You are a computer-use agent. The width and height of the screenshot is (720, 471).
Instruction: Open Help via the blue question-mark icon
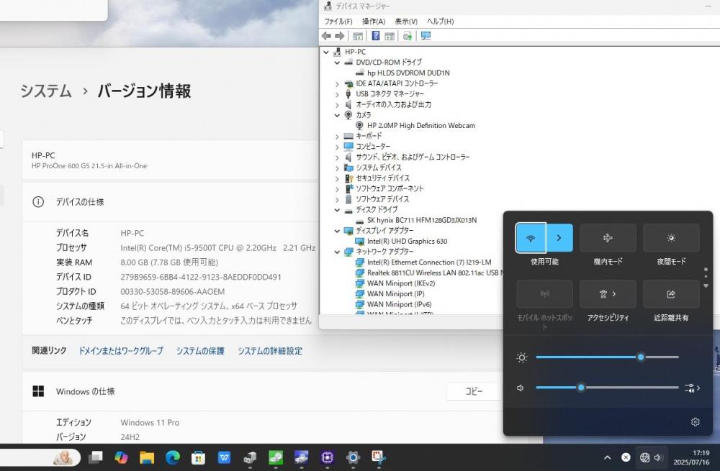[x=376, y=36]
